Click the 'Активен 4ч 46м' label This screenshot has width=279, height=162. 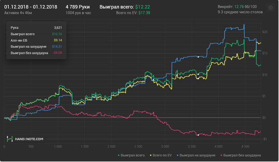(18, 13)
